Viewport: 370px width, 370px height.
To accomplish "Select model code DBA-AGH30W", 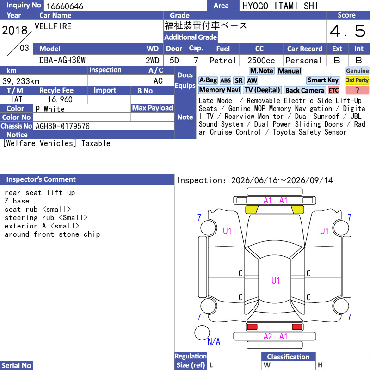I will 62,61.
